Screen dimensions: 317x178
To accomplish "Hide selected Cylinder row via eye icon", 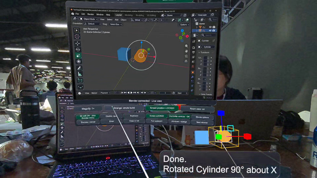I will (x=210, y=31).
